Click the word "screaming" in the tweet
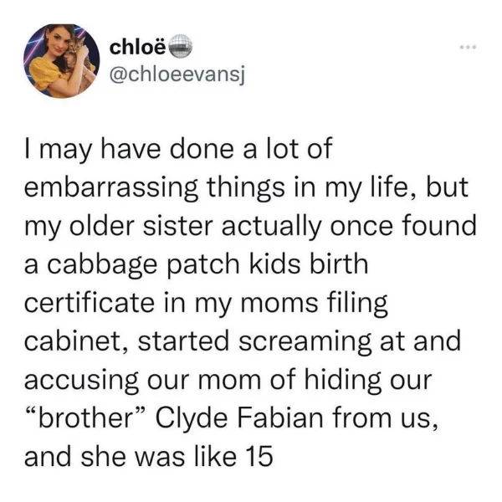The height and width of the screenshot is (502, 502). pyautogui.click(x=305, y=343)
